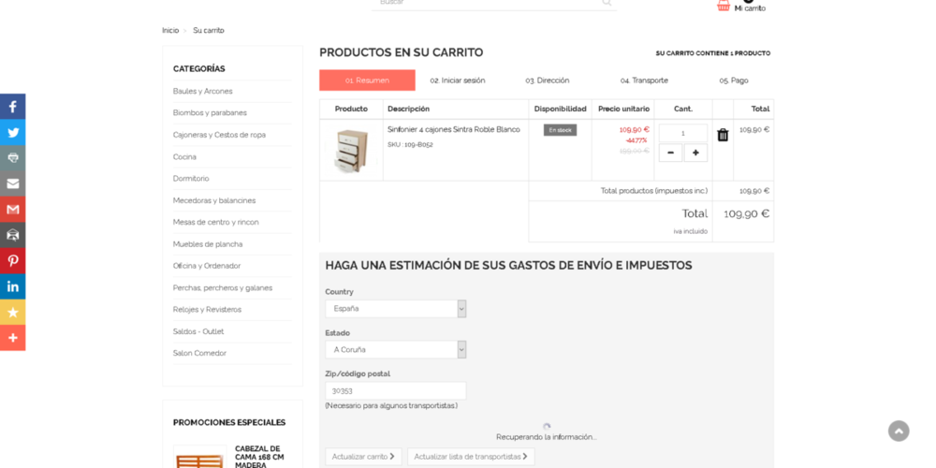This screenshot has height=468, width=936.
Task: Click the En stock availability badge
Action: (x=560, y=130)
